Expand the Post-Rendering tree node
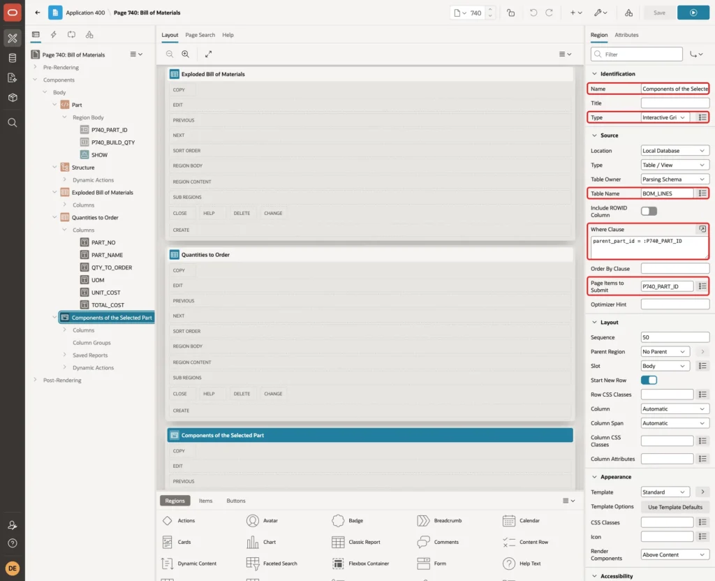715x581 pixels. coord(35,379)
